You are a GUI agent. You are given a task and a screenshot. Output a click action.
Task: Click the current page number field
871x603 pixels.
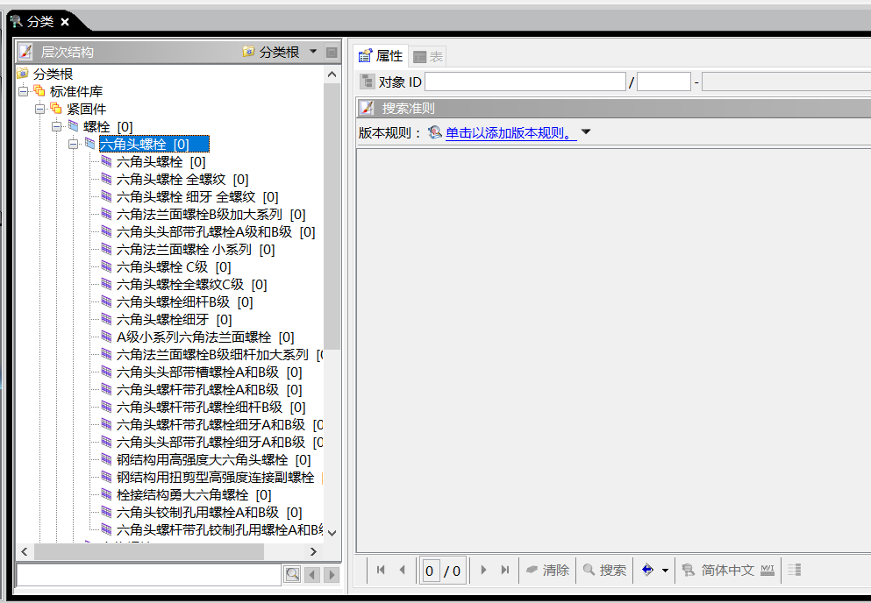tap(430, 571)
